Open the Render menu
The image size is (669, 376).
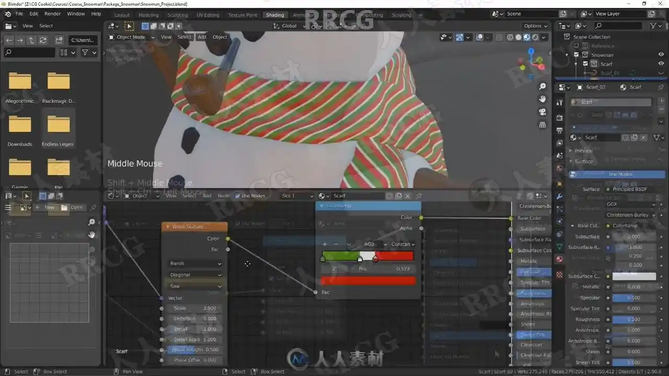(x=52, y=14)
